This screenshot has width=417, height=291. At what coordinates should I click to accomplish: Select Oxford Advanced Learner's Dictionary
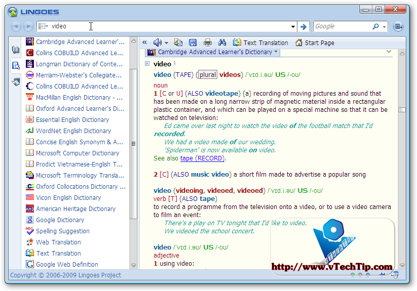[x=75, y=109]
